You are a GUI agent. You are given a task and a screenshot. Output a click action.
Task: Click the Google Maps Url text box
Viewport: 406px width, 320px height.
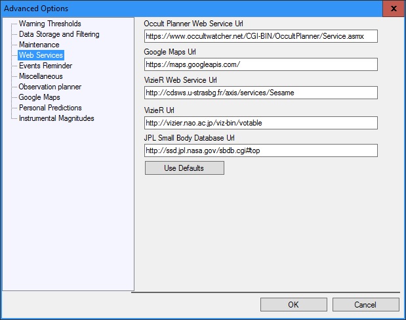click(x=260, y=64)
